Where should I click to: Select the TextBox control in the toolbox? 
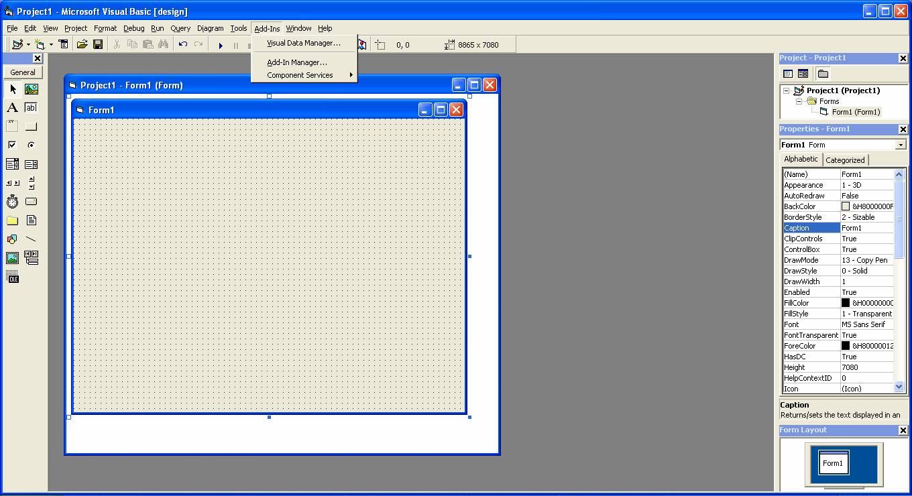pos(31,107)
